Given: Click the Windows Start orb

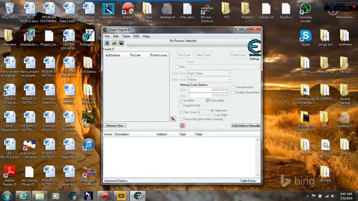Looking at the screenshot, I should [x=7, y=196].
